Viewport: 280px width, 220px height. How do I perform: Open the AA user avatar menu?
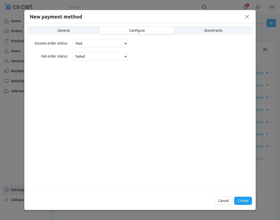pos(271,7)
